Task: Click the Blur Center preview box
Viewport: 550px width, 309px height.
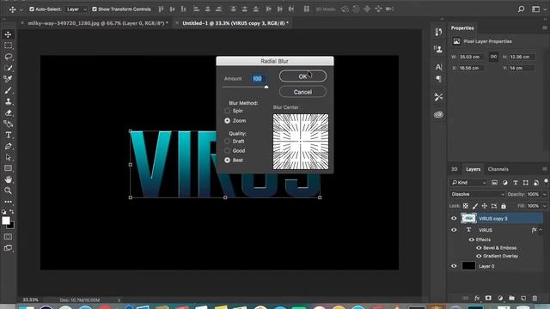Action: 301,142
